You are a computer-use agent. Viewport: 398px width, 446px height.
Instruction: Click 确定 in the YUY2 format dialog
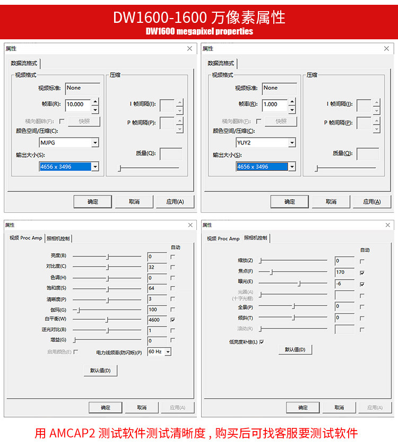(289, 202)
